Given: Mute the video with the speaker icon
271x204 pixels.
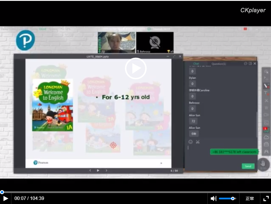Looking at the screenshot, I should tap(213, 199).
